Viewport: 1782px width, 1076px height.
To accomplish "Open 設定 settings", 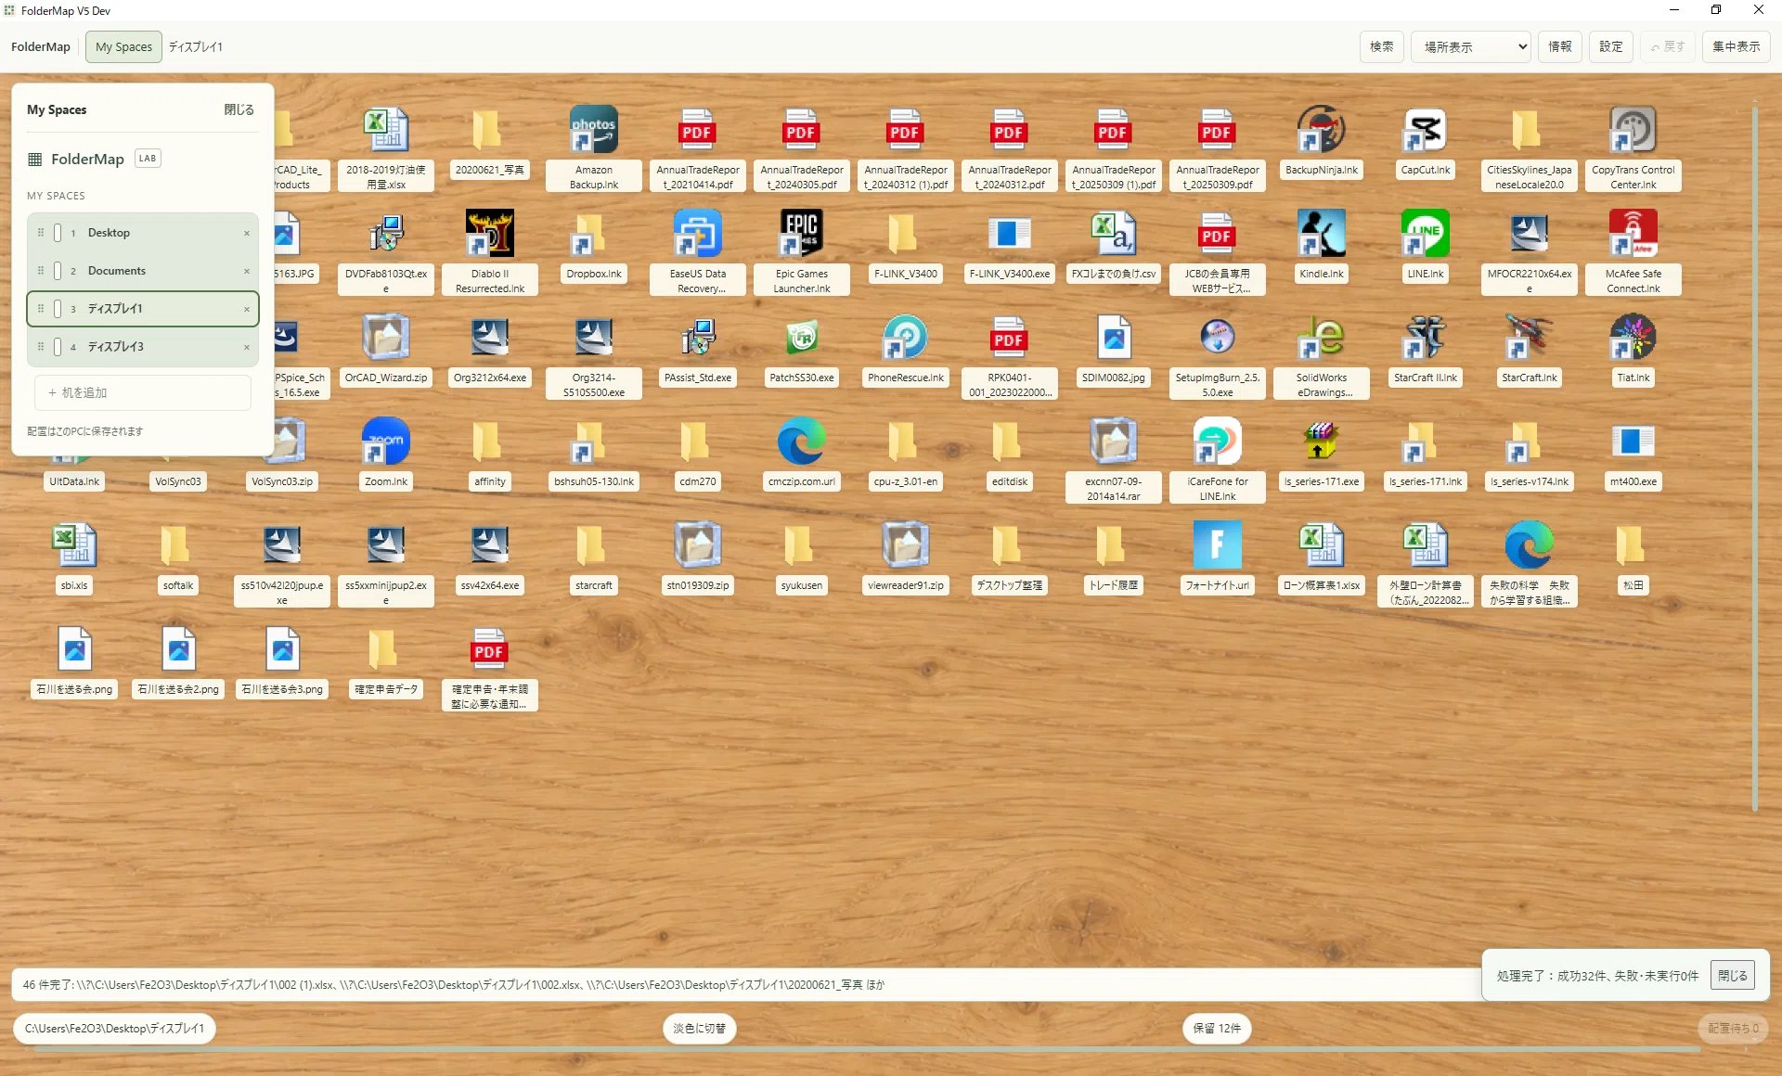I will point(1611,46).
